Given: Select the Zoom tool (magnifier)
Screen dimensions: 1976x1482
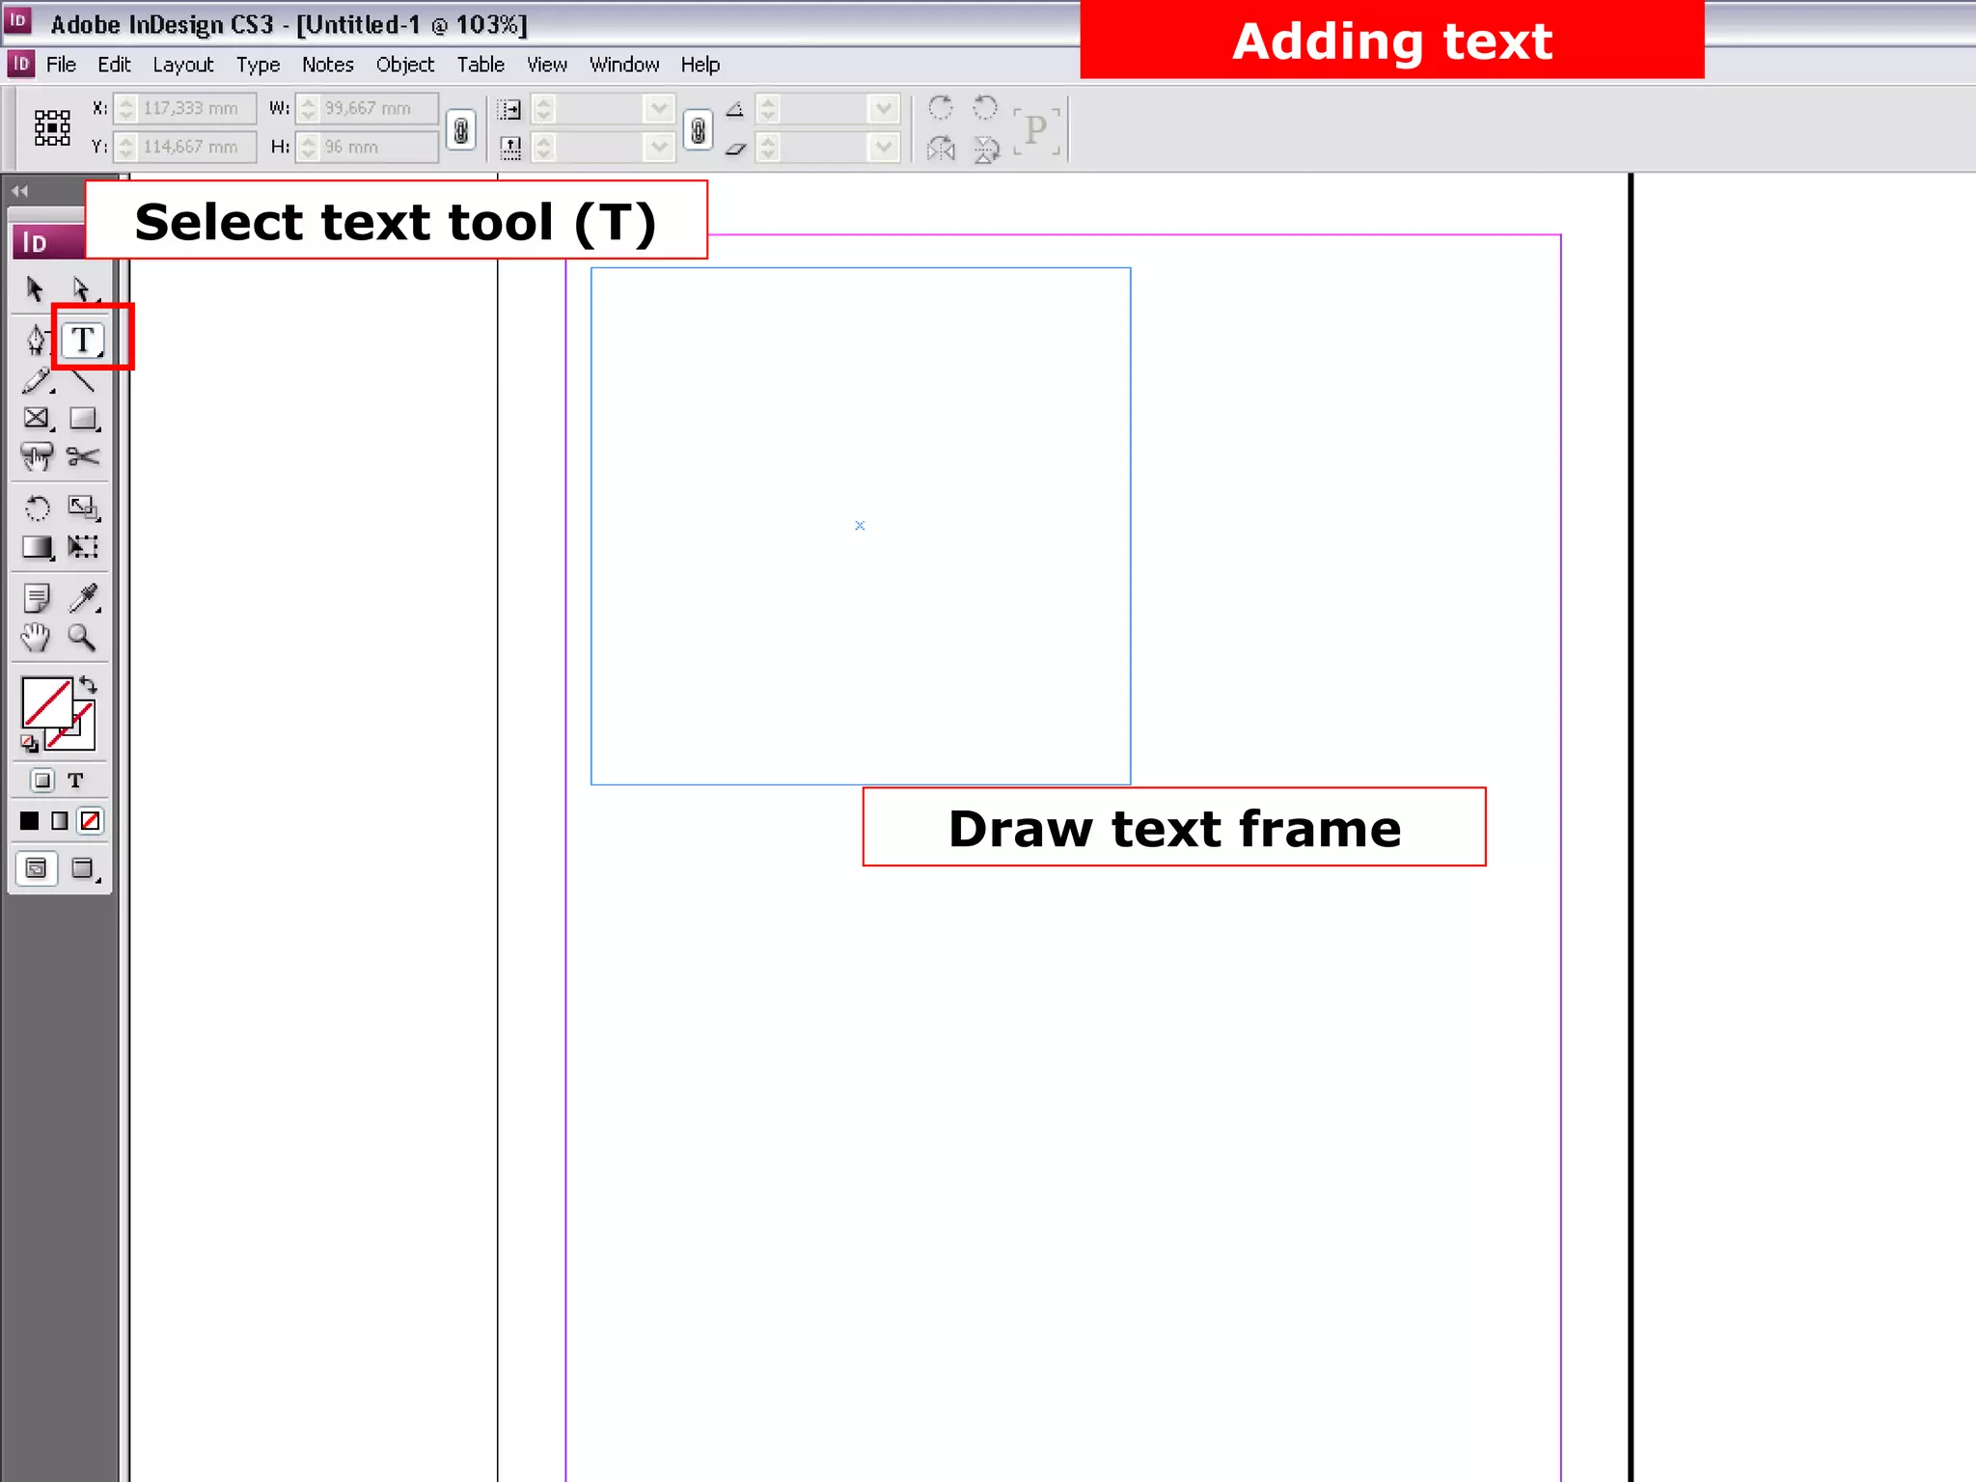Looking at the screenshot, I should click(82, 637).
